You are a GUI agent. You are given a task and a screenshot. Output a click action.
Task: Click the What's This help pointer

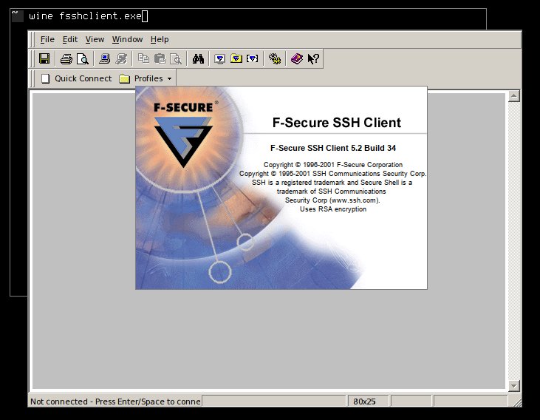[313, 58]
